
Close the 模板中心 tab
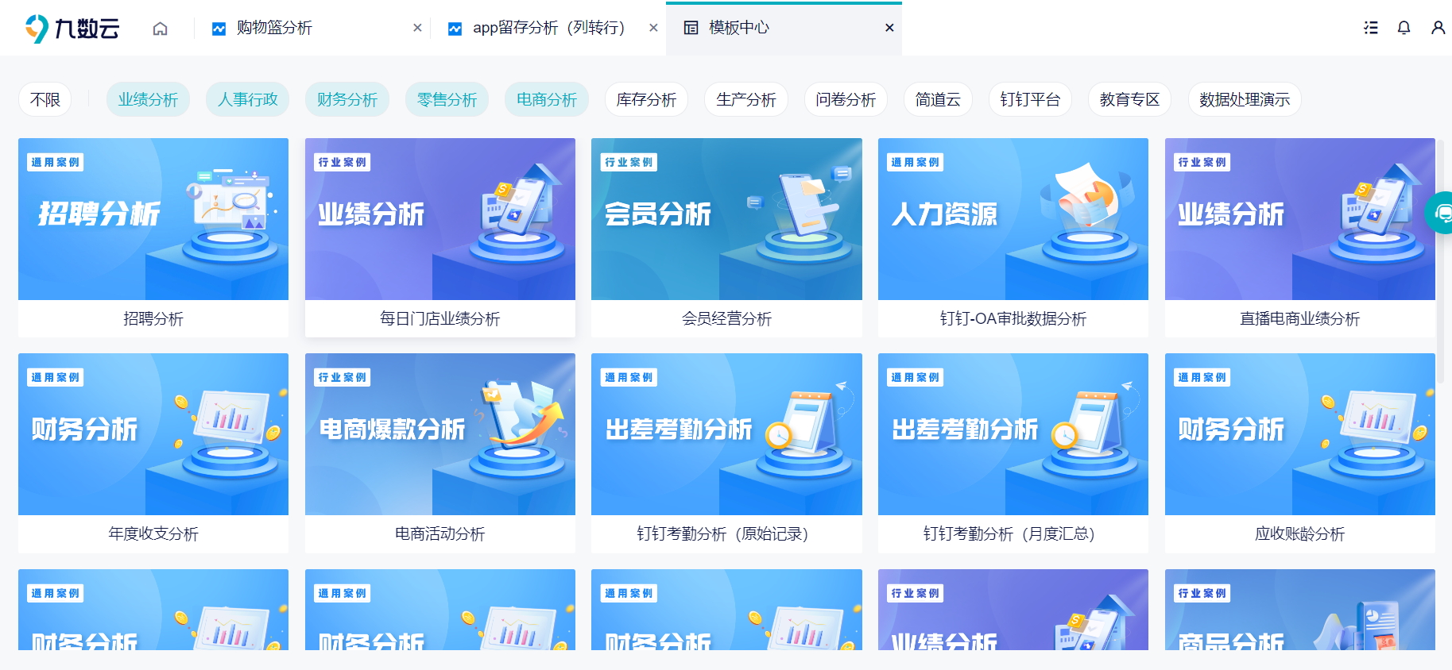[889, 28]
